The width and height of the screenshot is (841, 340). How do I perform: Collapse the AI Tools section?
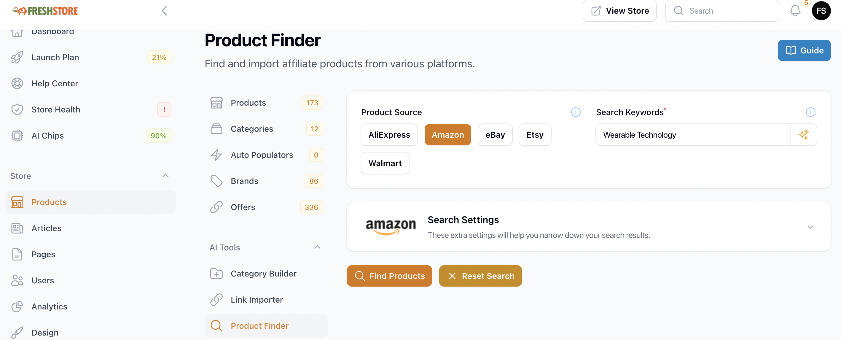point(317,247)
